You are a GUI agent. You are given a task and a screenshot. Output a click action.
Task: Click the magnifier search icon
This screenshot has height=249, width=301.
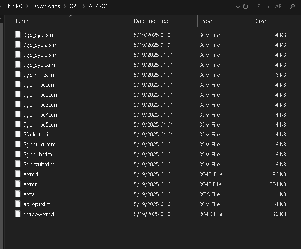[292, 7]
